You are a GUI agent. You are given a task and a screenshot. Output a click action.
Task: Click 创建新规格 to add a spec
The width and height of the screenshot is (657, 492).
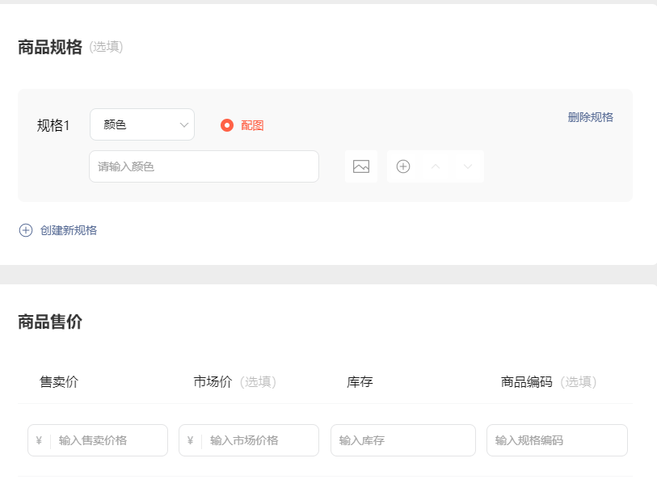pos(69,230)
